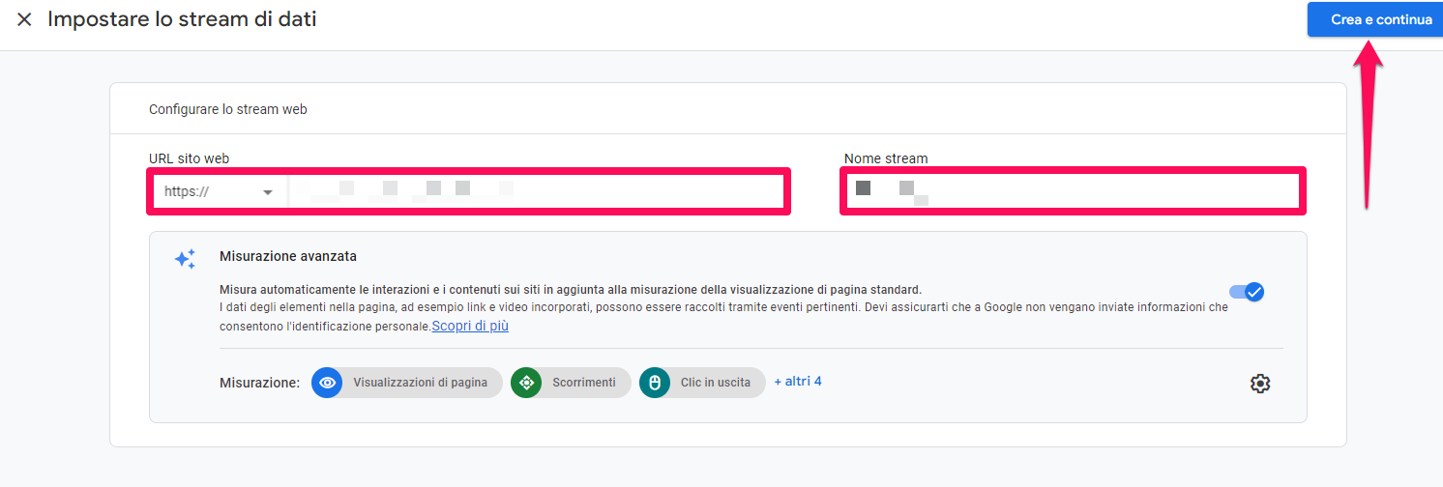This screenshot has width=1443, height=487.
Task: Select the Scorrimenti chip label
Action: coord(584,383)
